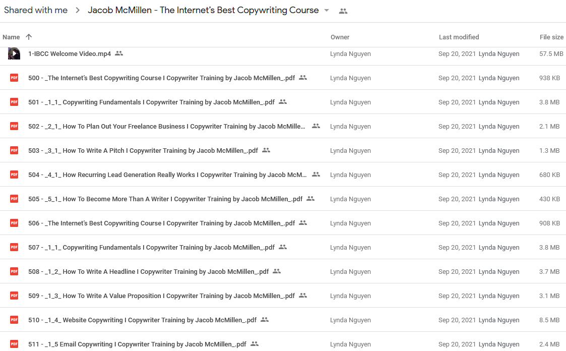Click shared people icon on file 500 row
Screen dimensions: 566x351
coord(303,78)
